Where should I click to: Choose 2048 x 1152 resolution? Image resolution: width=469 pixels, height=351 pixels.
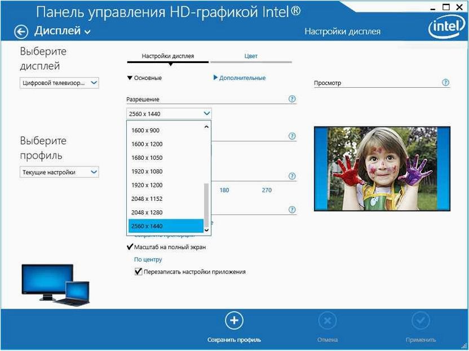[x=166, y=199]
